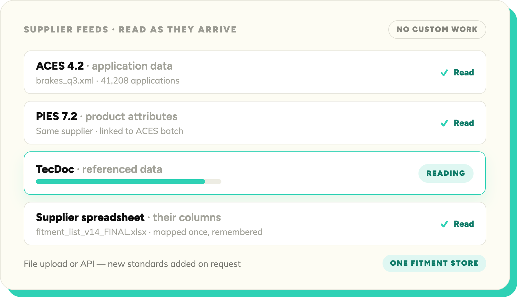
Task: Click the PIES 7.2 checkmark icon
Action: [x=444, y=123]
